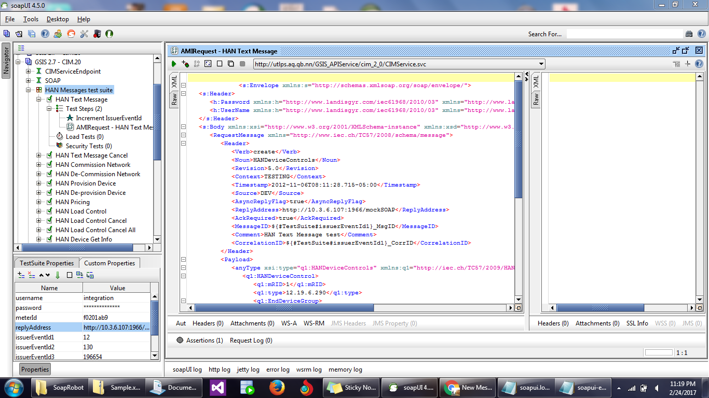
Task: Click the Firefox icon in the taskbar
Action: click(x=277, y=388)
